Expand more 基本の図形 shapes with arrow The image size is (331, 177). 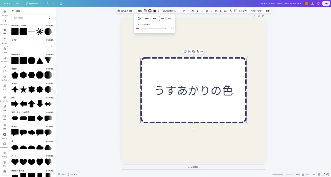52,61
